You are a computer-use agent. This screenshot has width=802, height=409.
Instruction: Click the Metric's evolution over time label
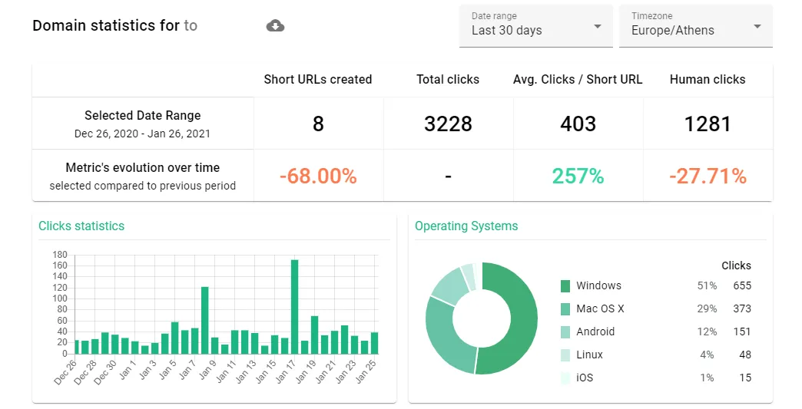click(143, 168)
